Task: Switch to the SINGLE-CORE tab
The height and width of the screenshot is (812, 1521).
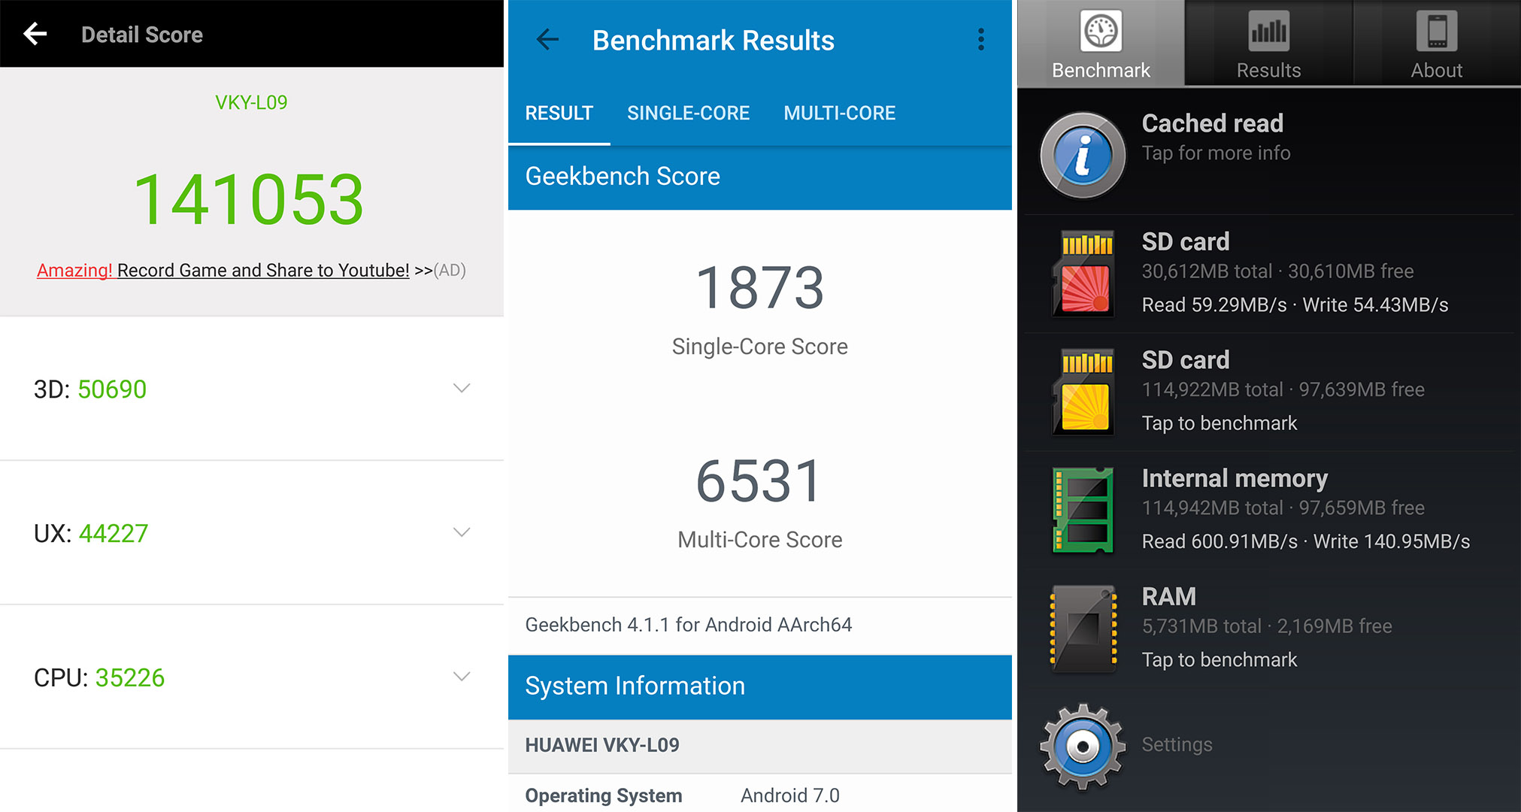Action: 688,114
